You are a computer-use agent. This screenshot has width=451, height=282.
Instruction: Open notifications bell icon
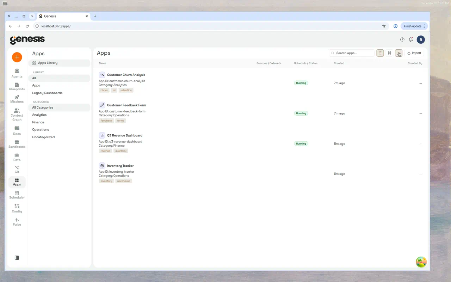point(411,39)
